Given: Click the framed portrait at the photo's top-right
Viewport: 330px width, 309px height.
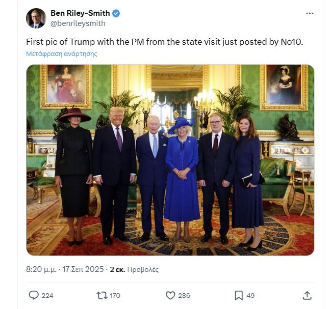Looking at the screenshot, I should pyautogui.click(x=284, y=87).
